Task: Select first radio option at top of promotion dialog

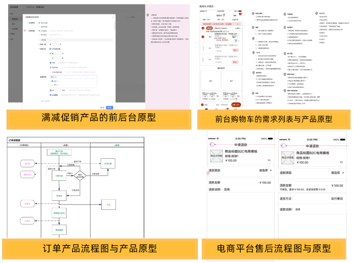Action: click(39, 23)
